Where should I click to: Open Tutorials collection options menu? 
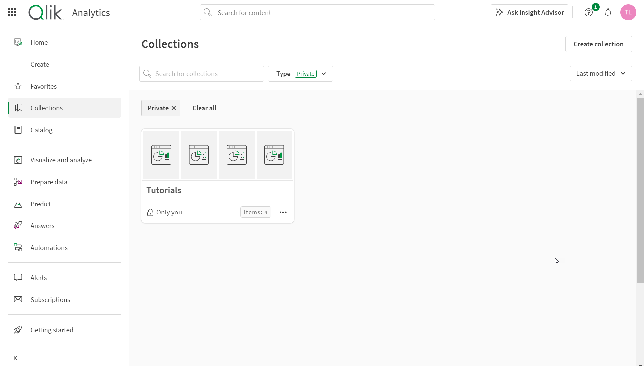[x=282, y=212]
